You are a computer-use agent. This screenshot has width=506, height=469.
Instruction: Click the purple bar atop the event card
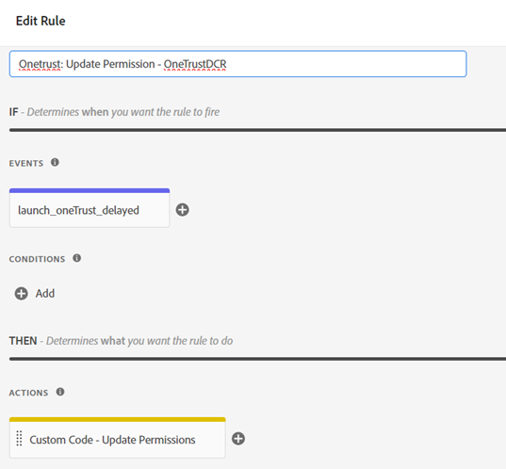point(90,190)
